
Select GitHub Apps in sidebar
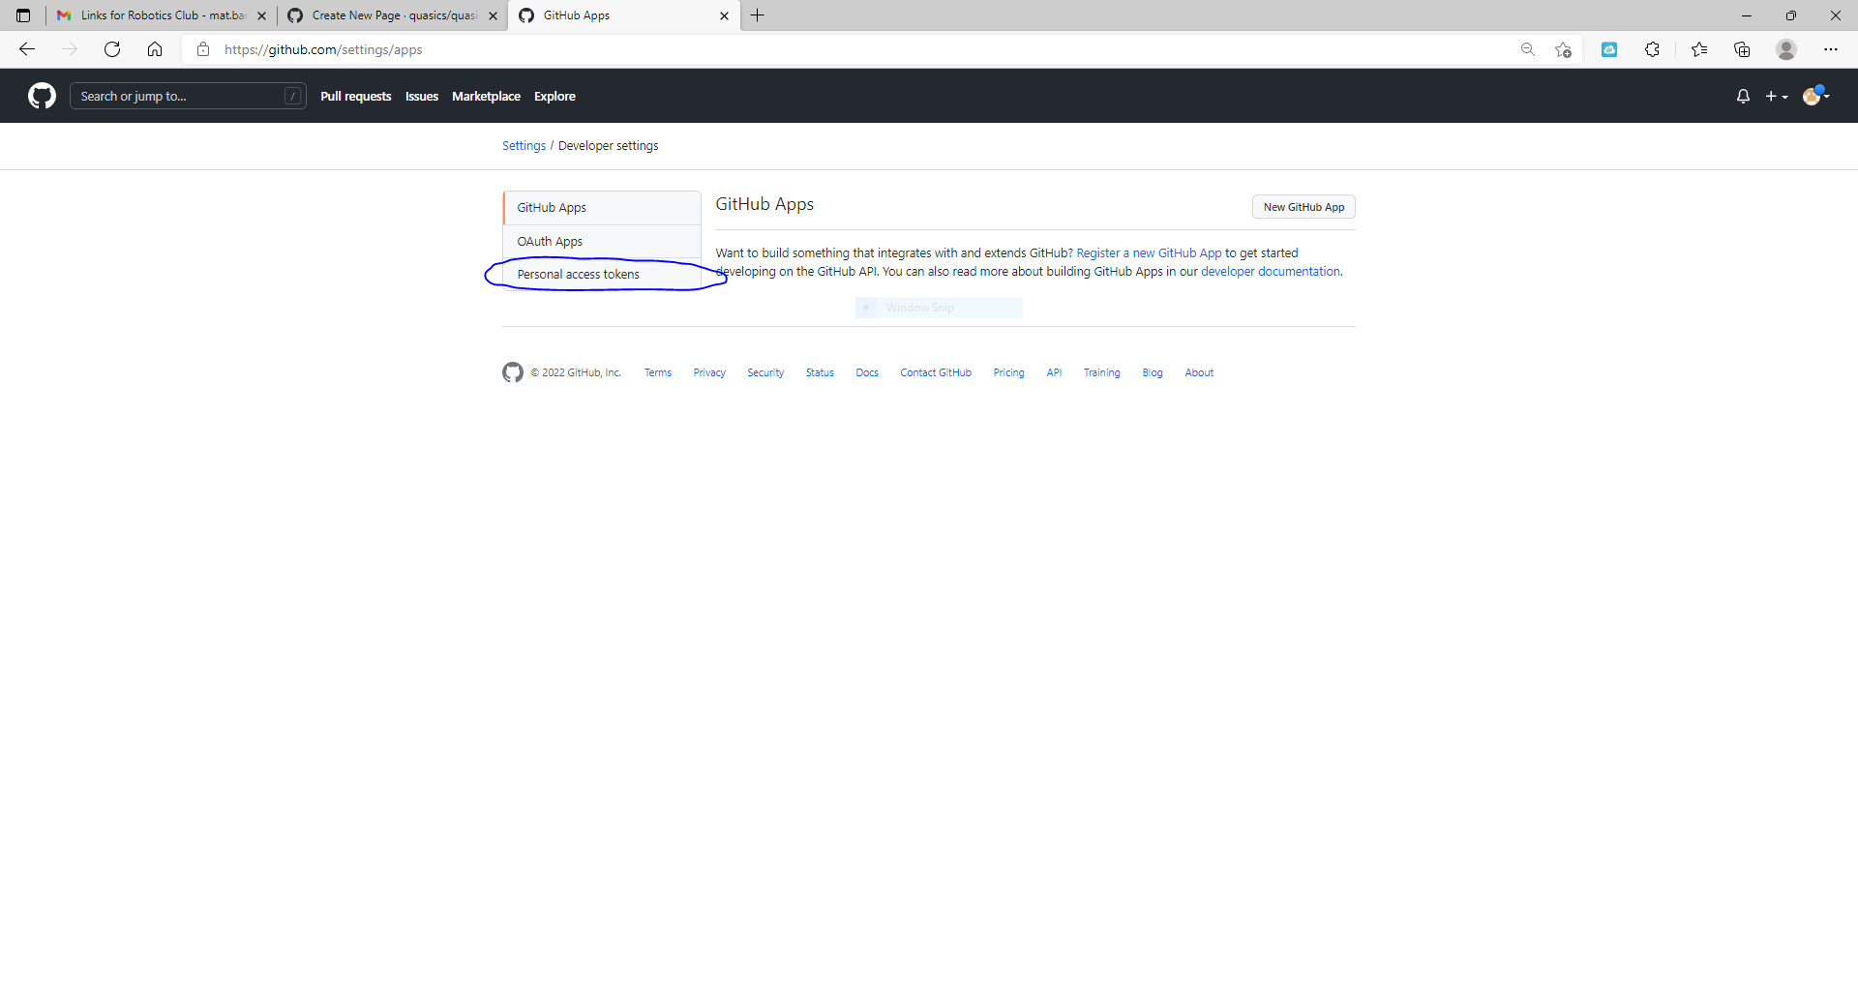tap(602, 208)
